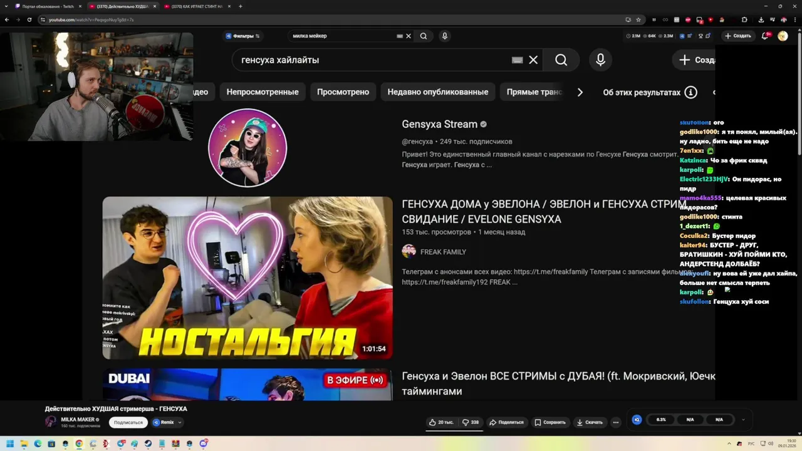Click 'Об этих результатах' text
The width and height of the screenshot is (802, 451).
[x=642, y=92]
